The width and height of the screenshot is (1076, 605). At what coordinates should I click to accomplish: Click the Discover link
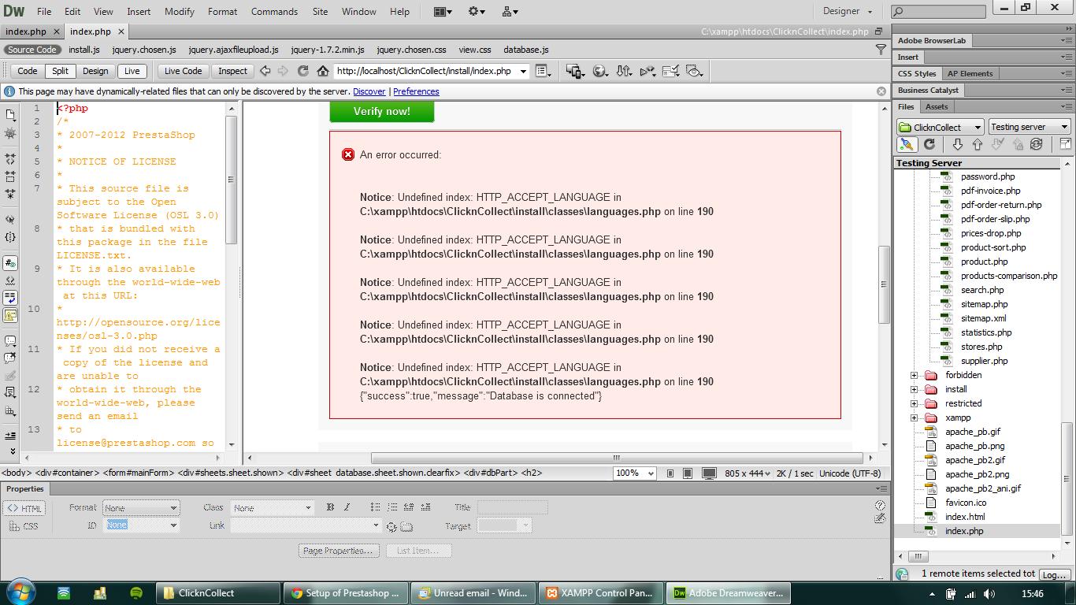369,91
